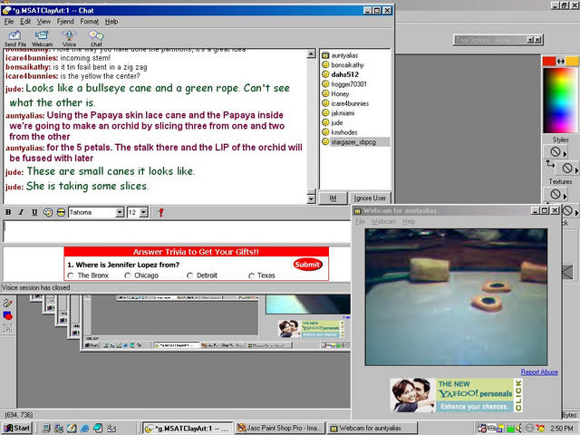Toggle bold text formatting

8,212
